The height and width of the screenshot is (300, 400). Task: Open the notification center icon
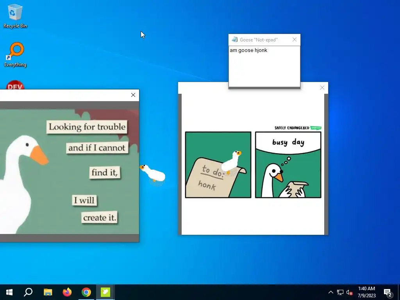388,293
